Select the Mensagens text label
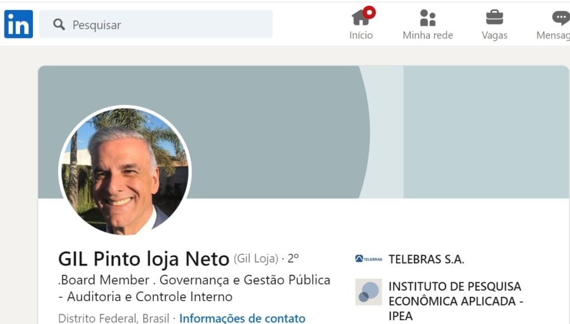The width and height of the screenshot is (570, 324). coord(553,35)
